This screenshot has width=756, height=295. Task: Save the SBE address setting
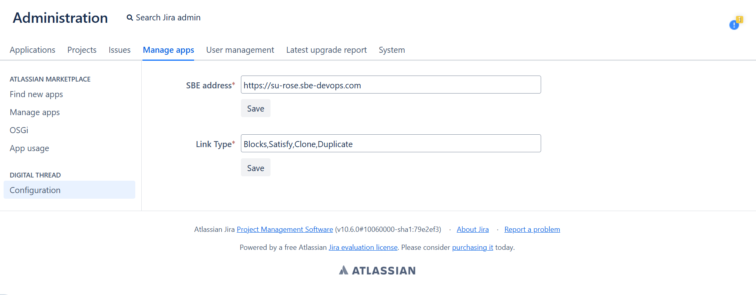tap(255, 108)
